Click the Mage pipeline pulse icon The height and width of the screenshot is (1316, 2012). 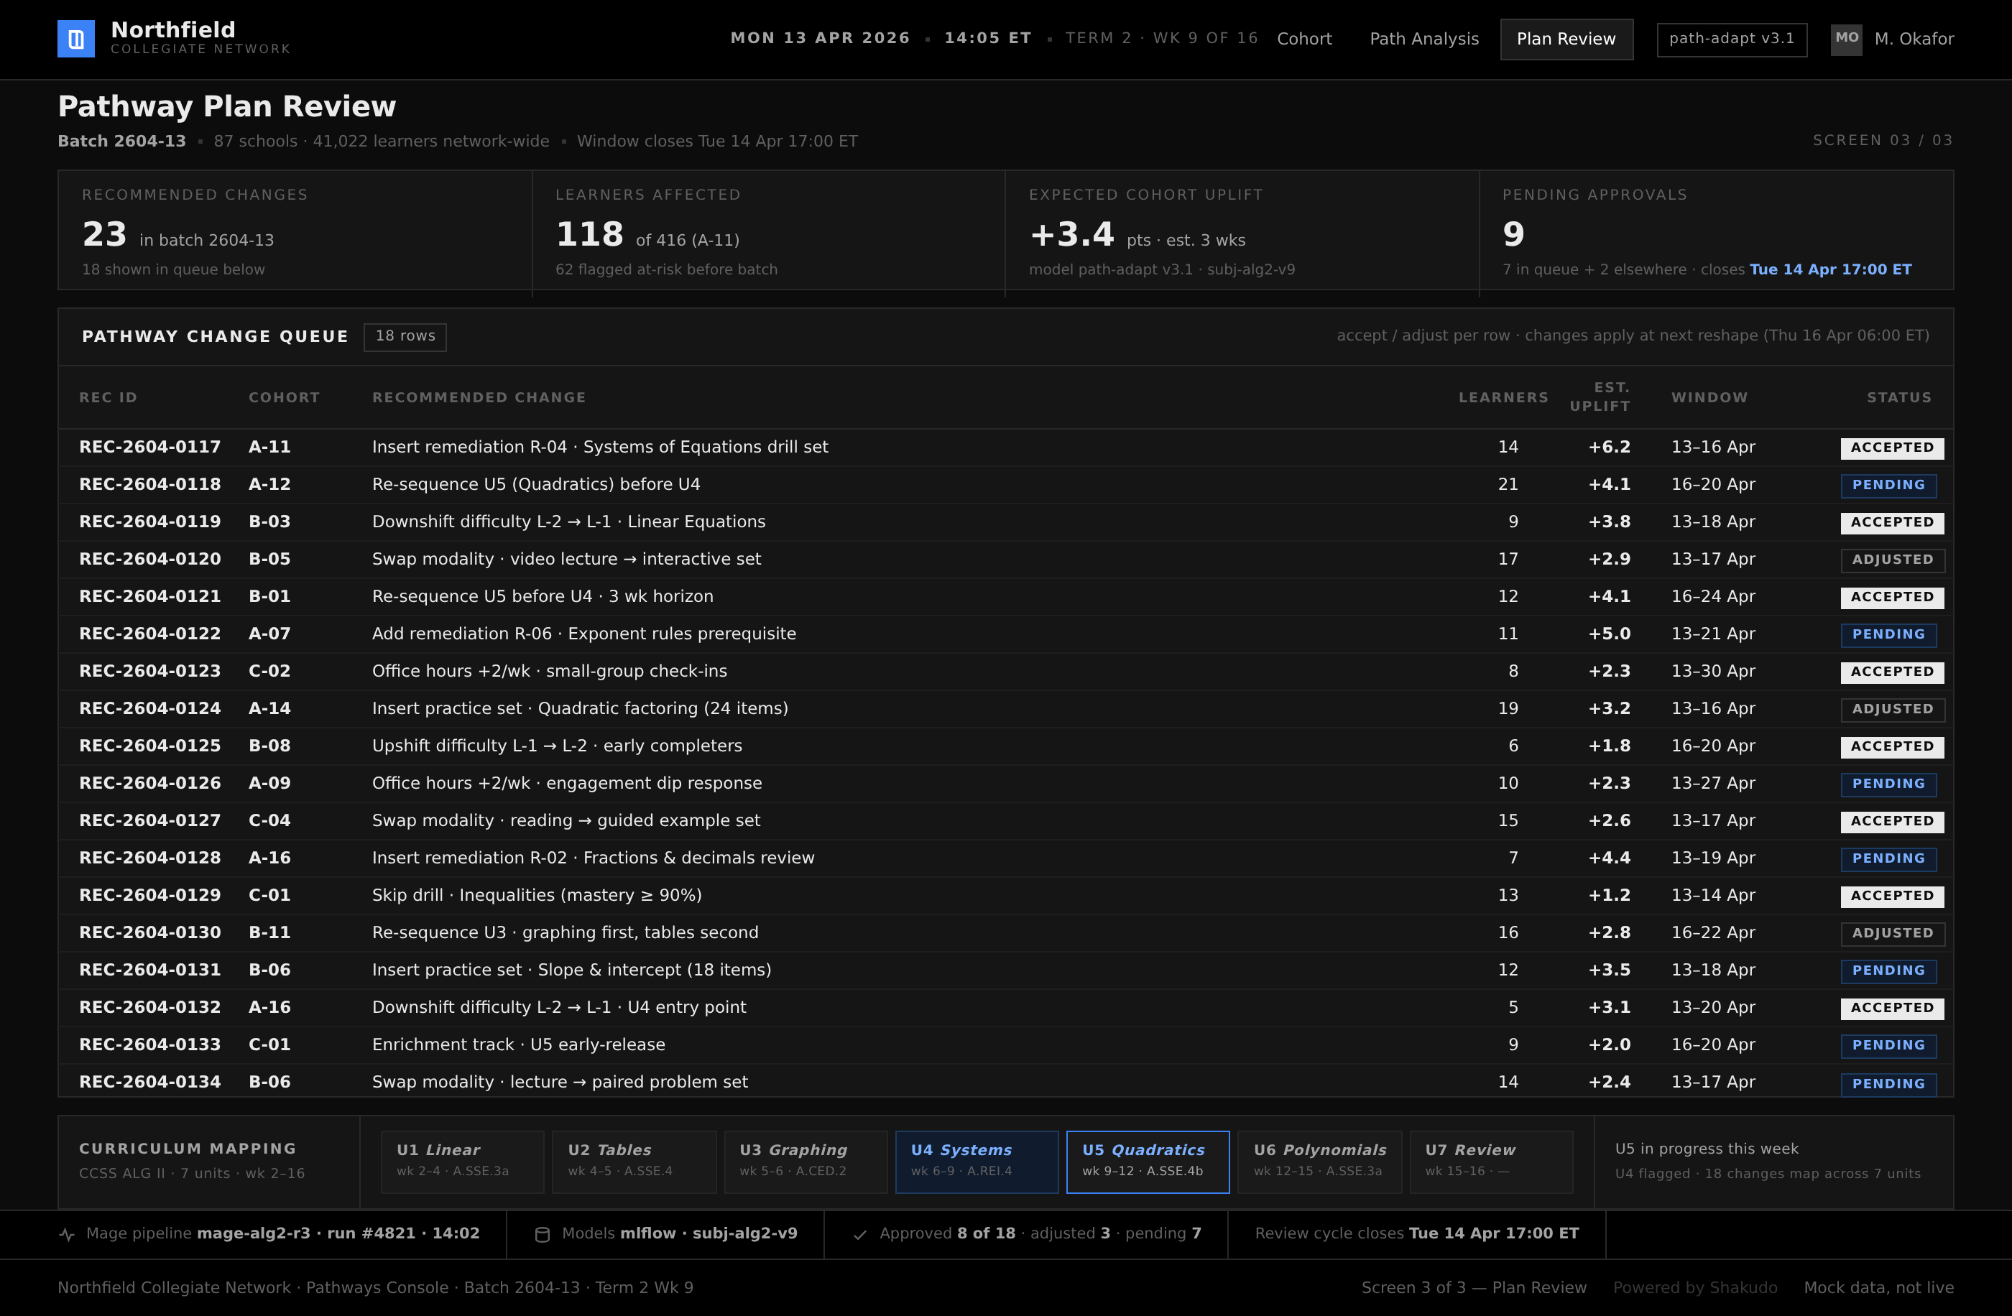pos(67,1234)
